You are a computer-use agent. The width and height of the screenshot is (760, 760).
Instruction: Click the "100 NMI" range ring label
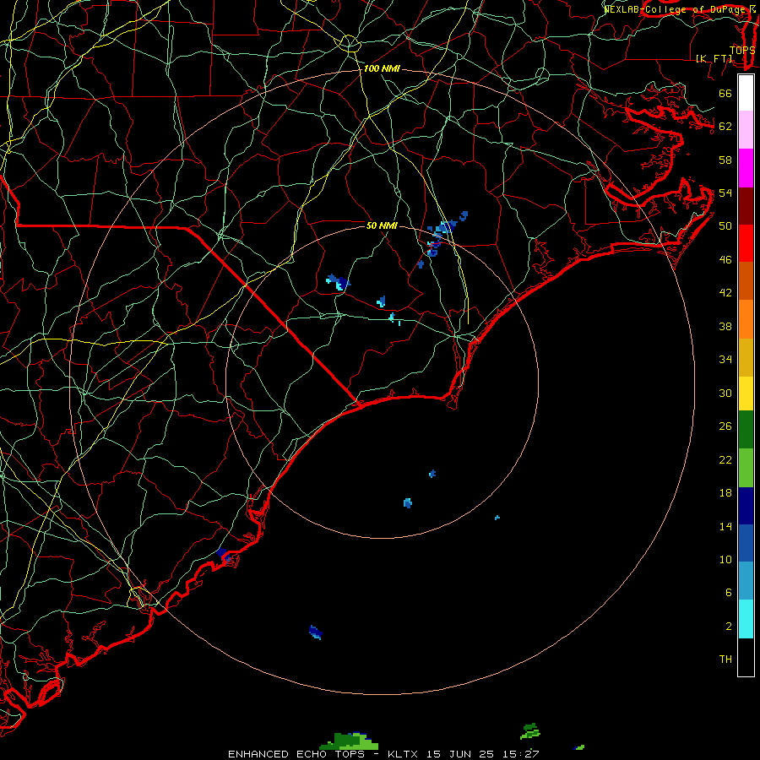pos(382,69)
